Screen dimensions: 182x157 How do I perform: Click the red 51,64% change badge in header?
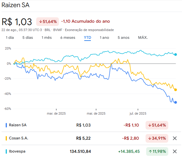[48, 21]
